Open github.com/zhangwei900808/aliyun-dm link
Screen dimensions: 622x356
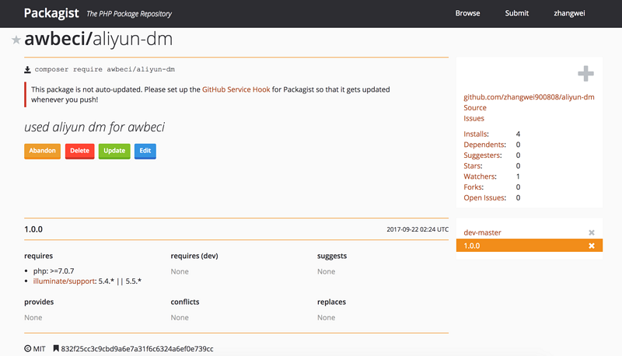[529, 97]
